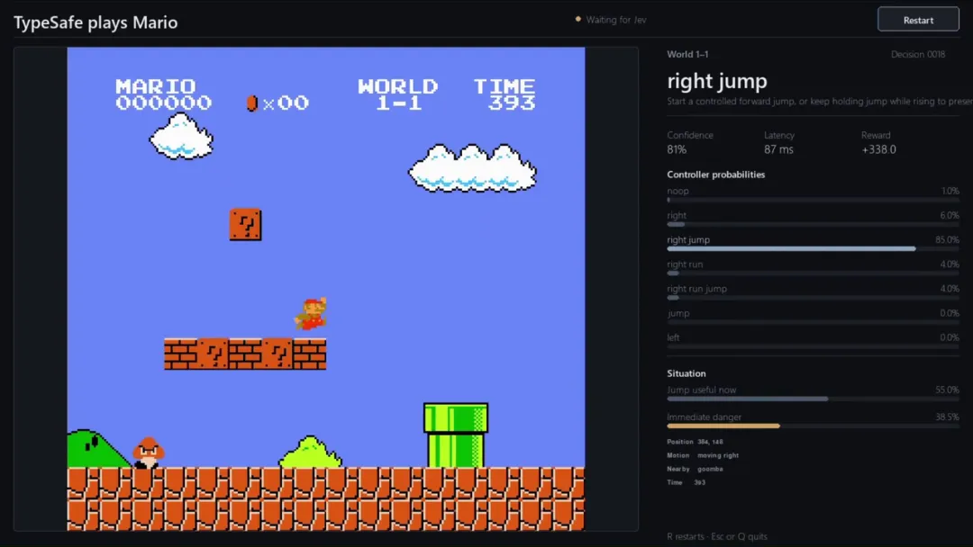
Task: Click the '38.5%' danger value
Action: (947, 417)
